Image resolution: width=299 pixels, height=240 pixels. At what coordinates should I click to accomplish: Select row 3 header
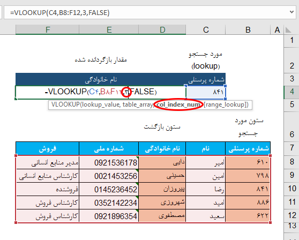291,79
